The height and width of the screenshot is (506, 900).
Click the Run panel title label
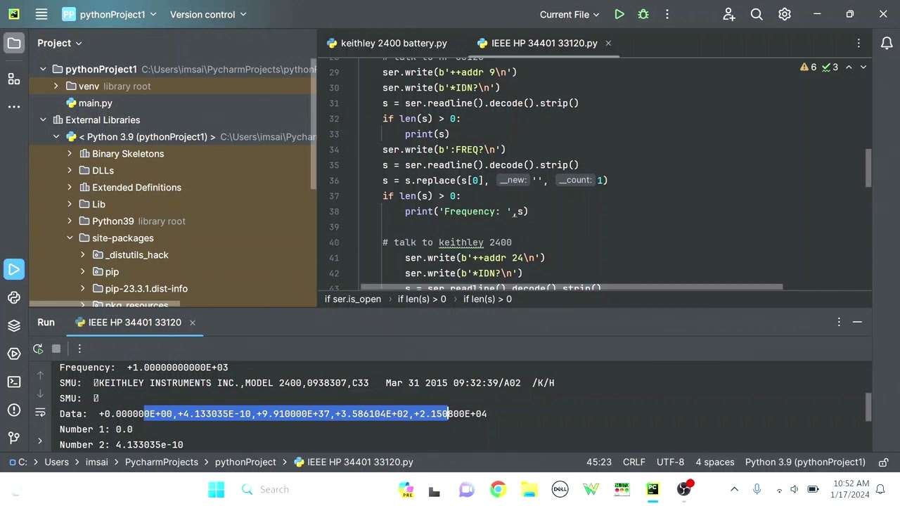(x=46, y=322)
